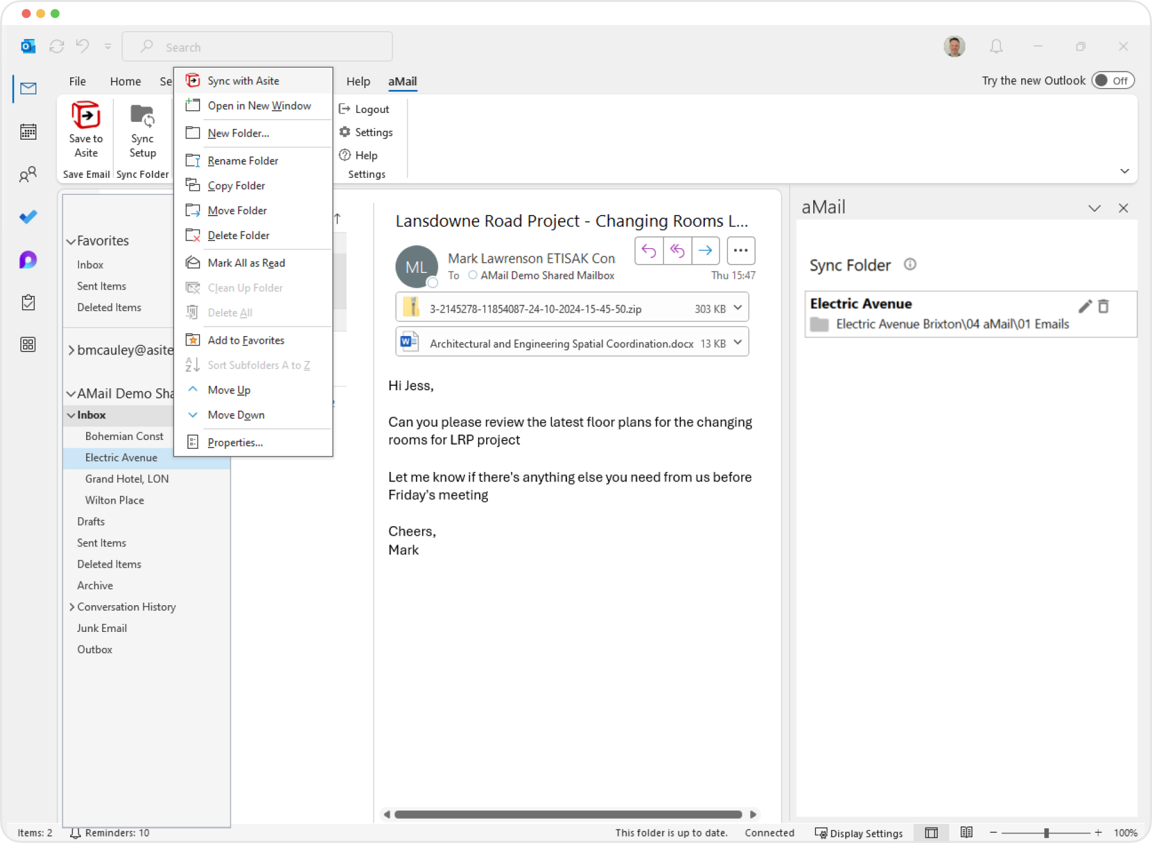Expand Conversation History folder

(x=72, y=606)
